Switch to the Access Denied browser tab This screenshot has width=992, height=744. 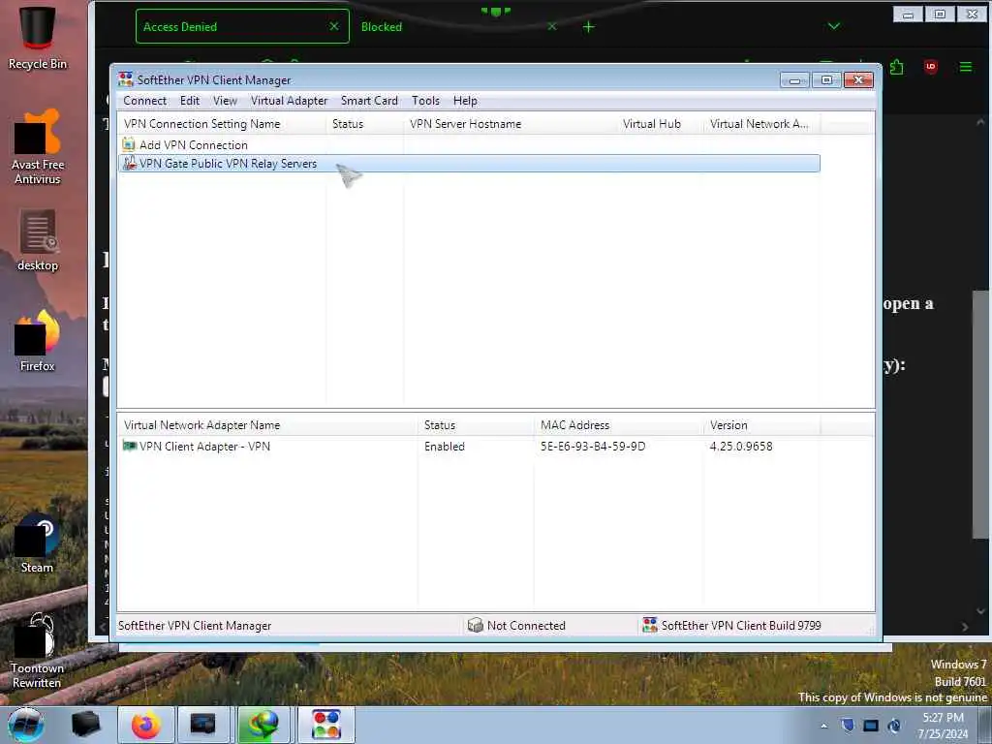tap(242, 26)
